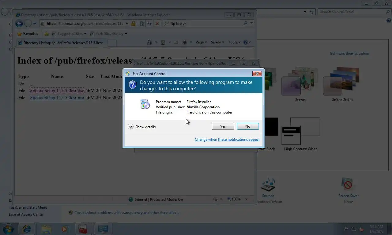The width and height of the screenshot is (392, 235).
Task: Click the Control Panel help icon
Action: pyautogui.click(x=389, y=21)
